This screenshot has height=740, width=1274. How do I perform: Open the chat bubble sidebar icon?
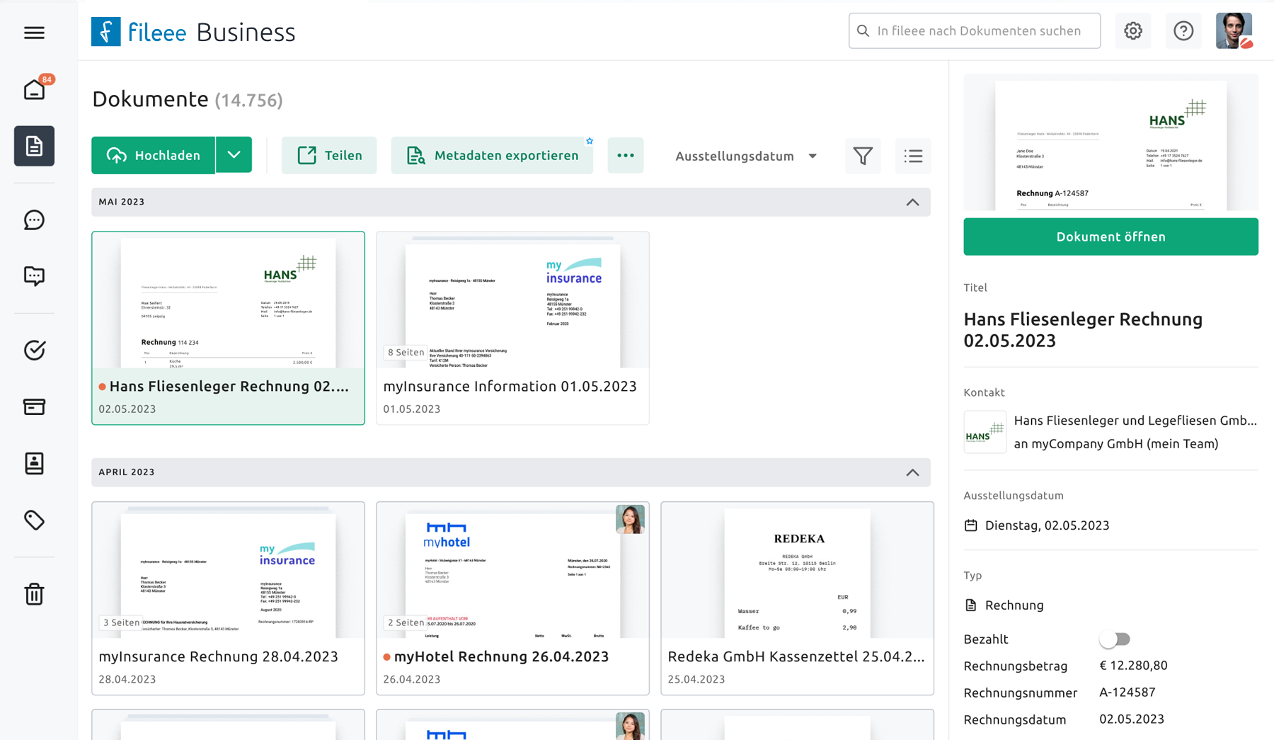coord(34,220)
